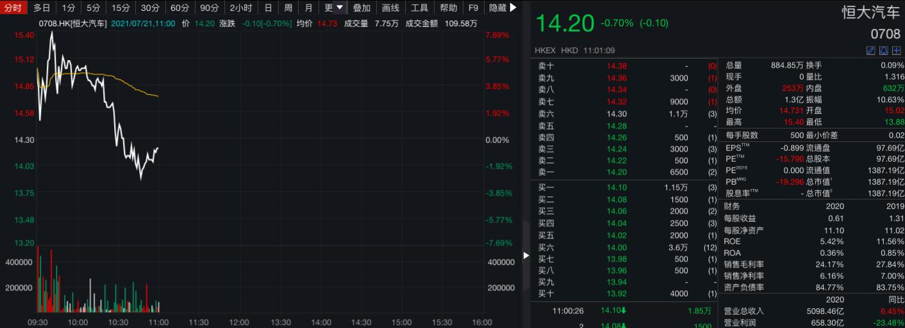
Task: Set a price alert with the bell icon
Action: tap(883, 51)
